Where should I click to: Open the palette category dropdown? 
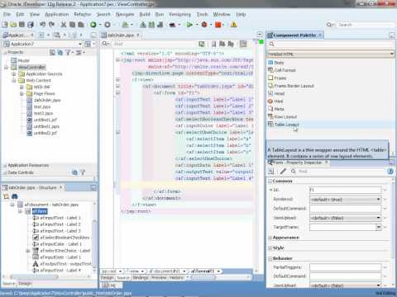pos(392,54)
